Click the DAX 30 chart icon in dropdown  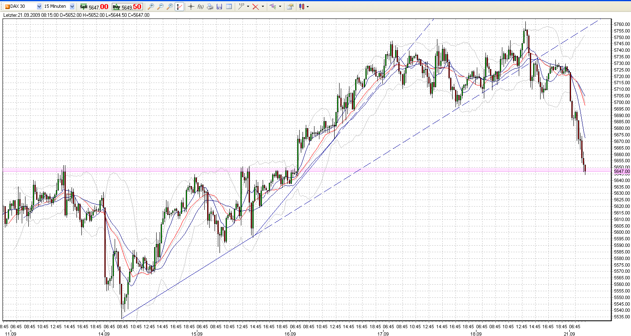pos(7,7)
